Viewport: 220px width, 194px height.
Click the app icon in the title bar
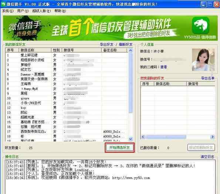(x=3, y=4)
